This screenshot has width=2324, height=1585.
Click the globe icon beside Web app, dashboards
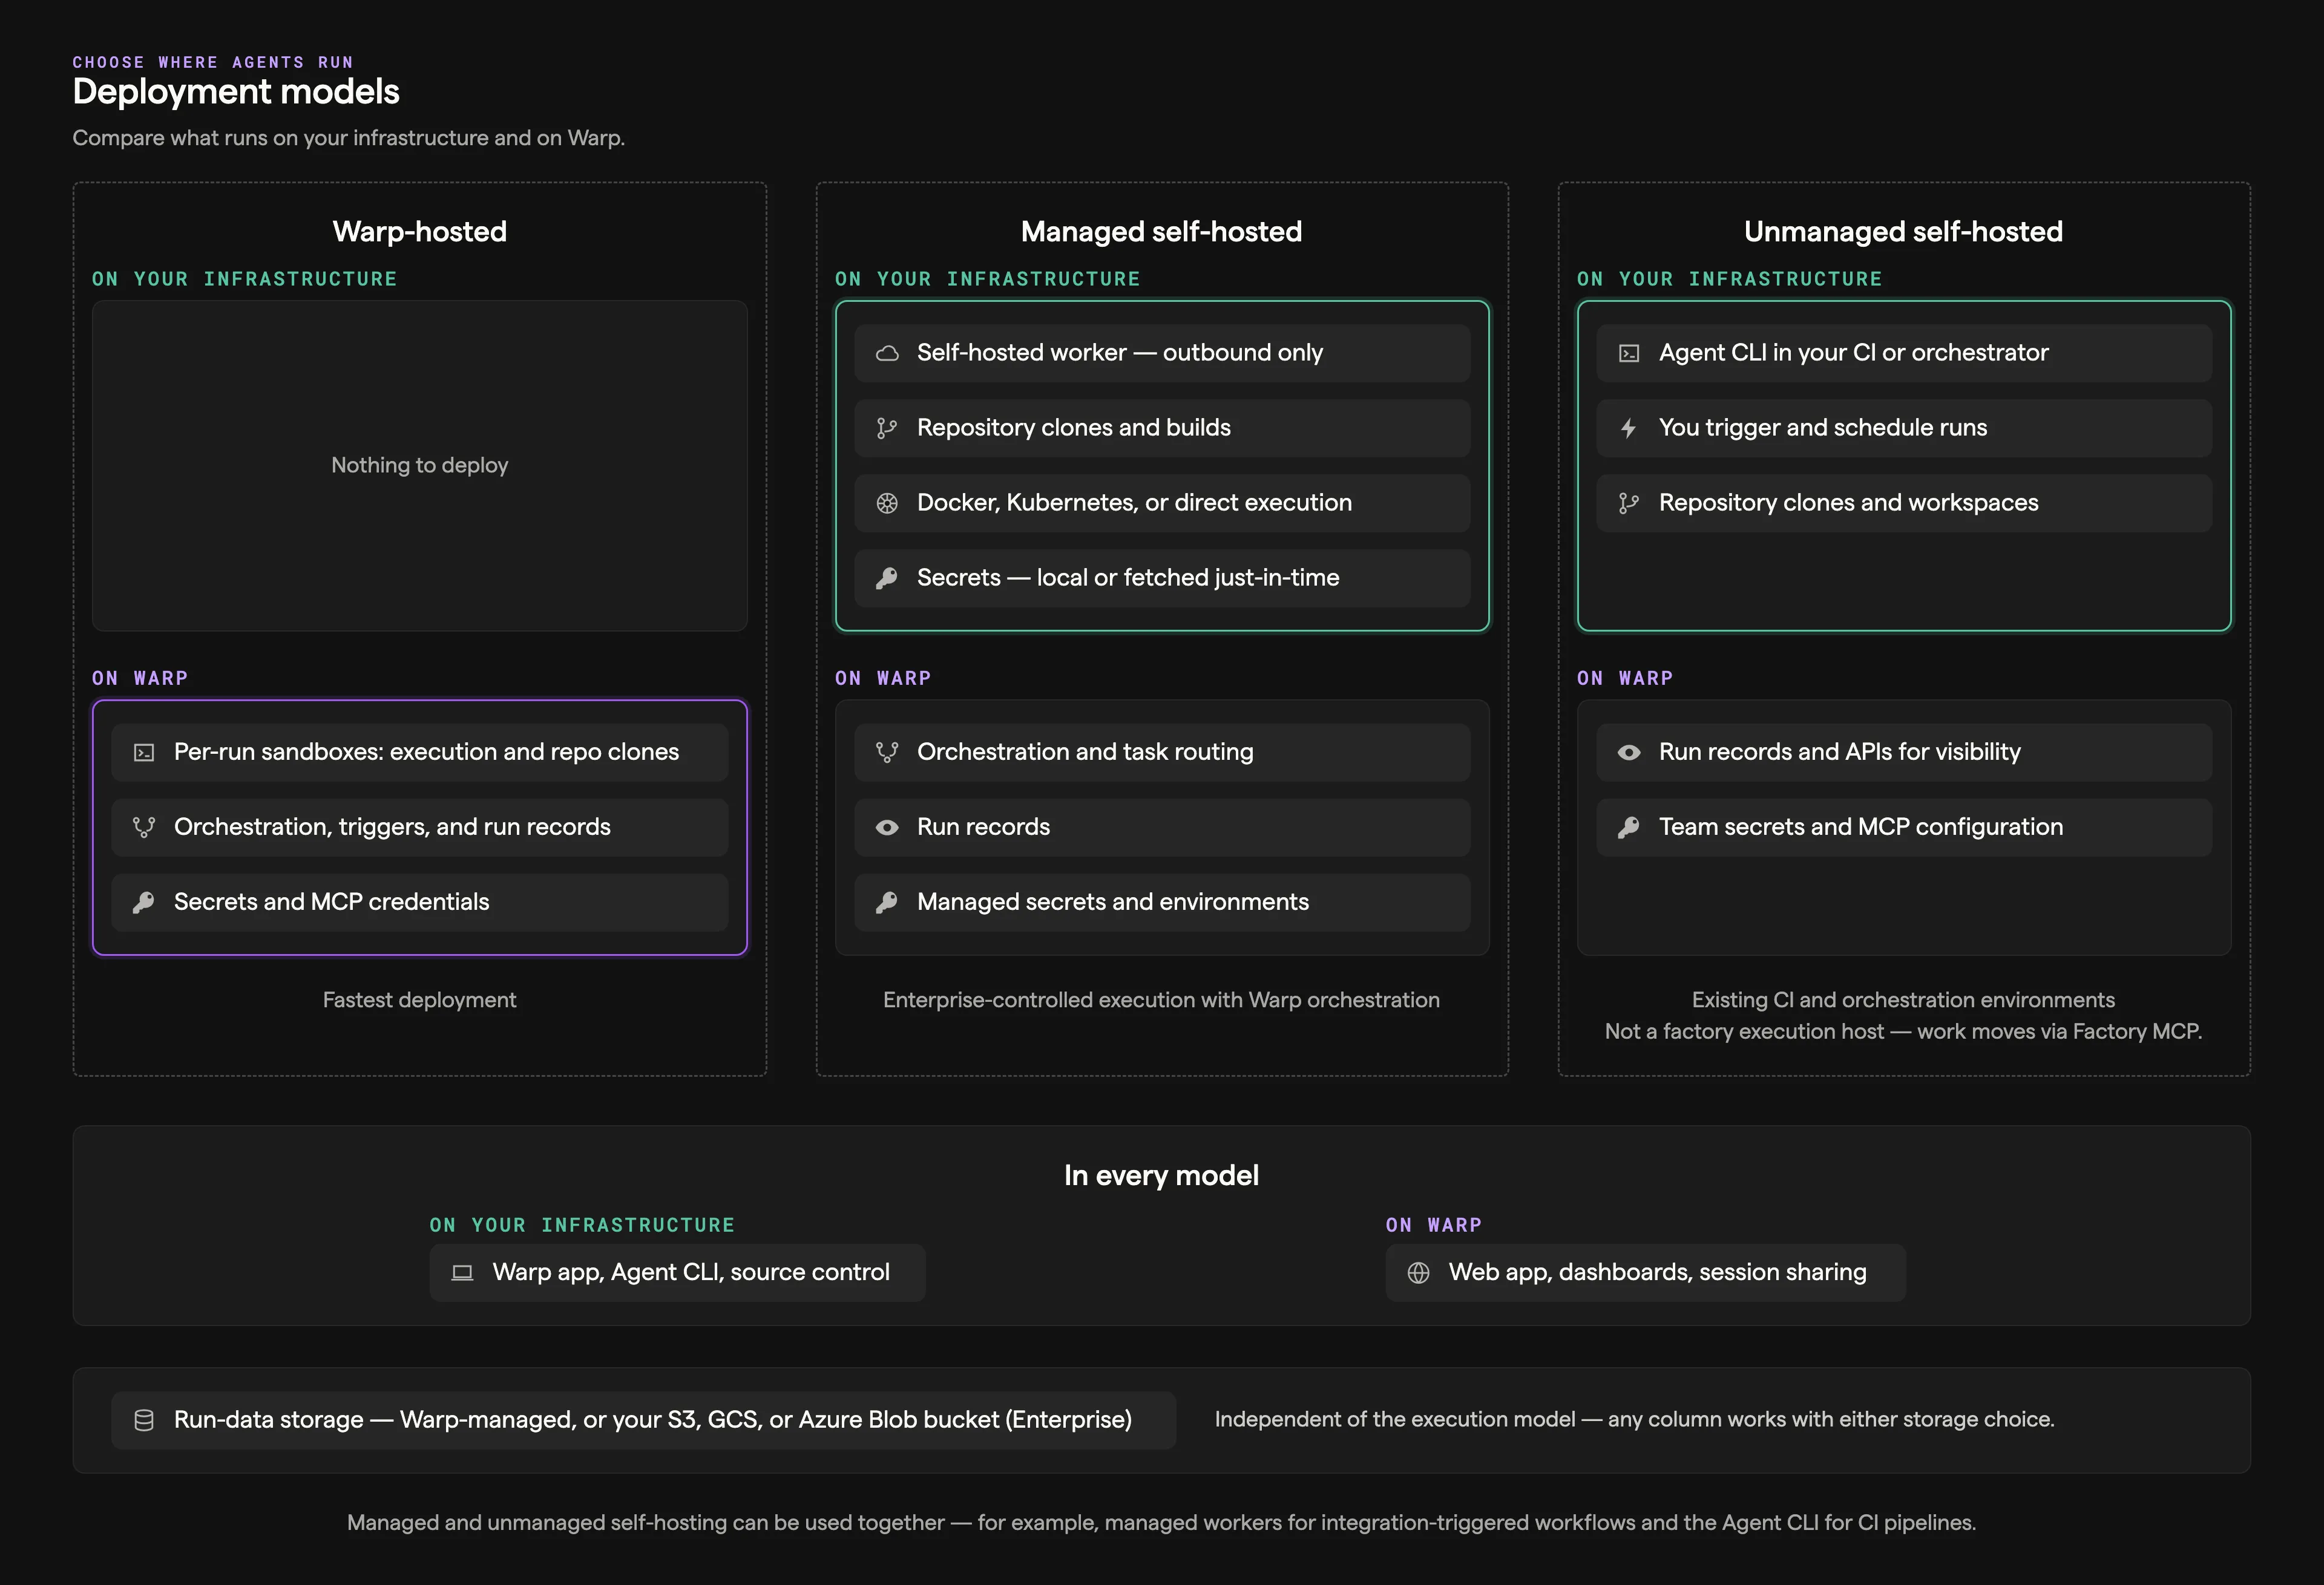tap(1418, 1272)
